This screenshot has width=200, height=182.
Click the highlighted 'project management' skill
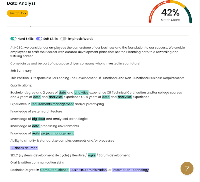coord(57,133)
